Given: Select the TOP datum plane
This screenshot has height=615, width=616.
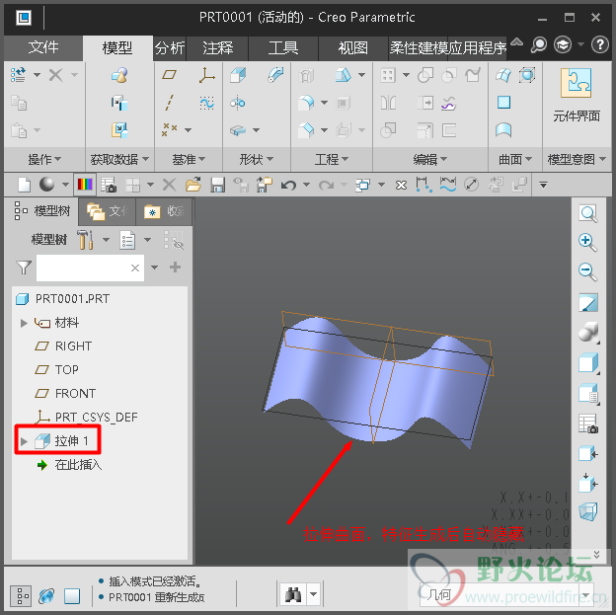Looking at the screenshot, I should pyautogui.click(x=56, y=370).
